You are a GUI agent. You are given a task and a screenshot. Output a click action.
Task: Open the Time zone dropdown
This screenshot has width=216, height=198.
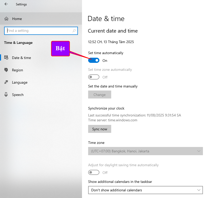click(x=145, y=151)
